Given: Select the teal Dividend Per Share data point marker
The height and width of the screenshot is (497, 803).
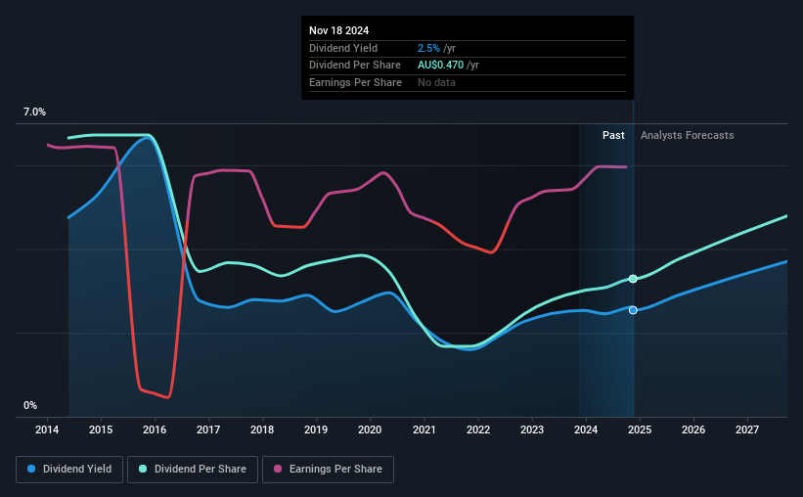Looking at the screenshot, I should tap(633, 279).
